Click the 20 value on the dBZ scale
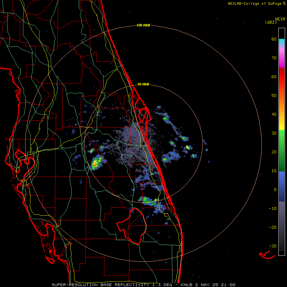 (274, 152)
